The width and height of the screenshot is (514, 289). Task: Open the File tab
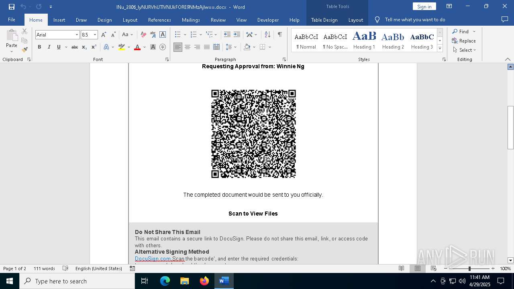click(12, 20)
